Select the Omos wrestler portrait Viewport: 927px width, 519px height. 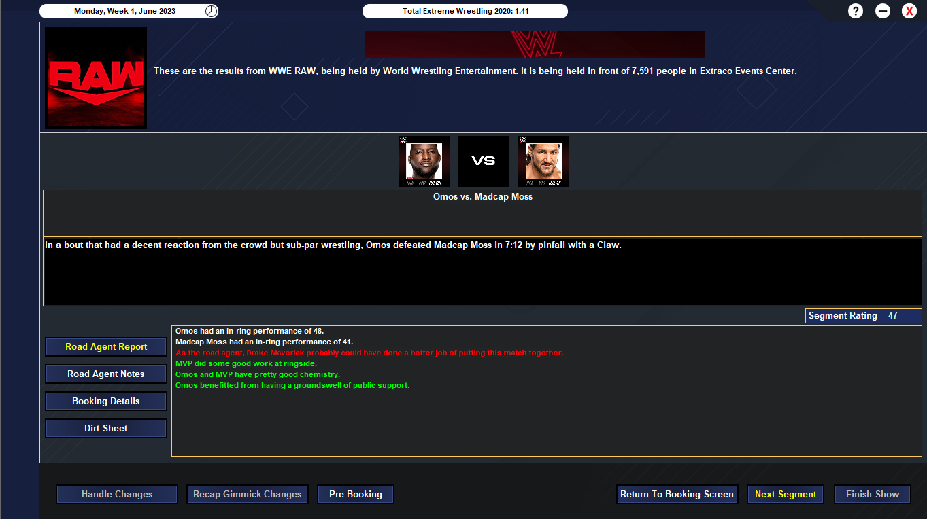pos(424,161)
